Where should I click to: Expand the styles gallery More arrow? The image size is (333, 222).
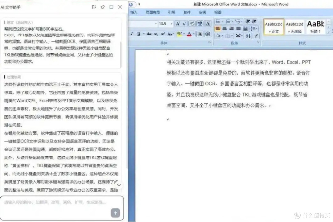tap(329, 32)
